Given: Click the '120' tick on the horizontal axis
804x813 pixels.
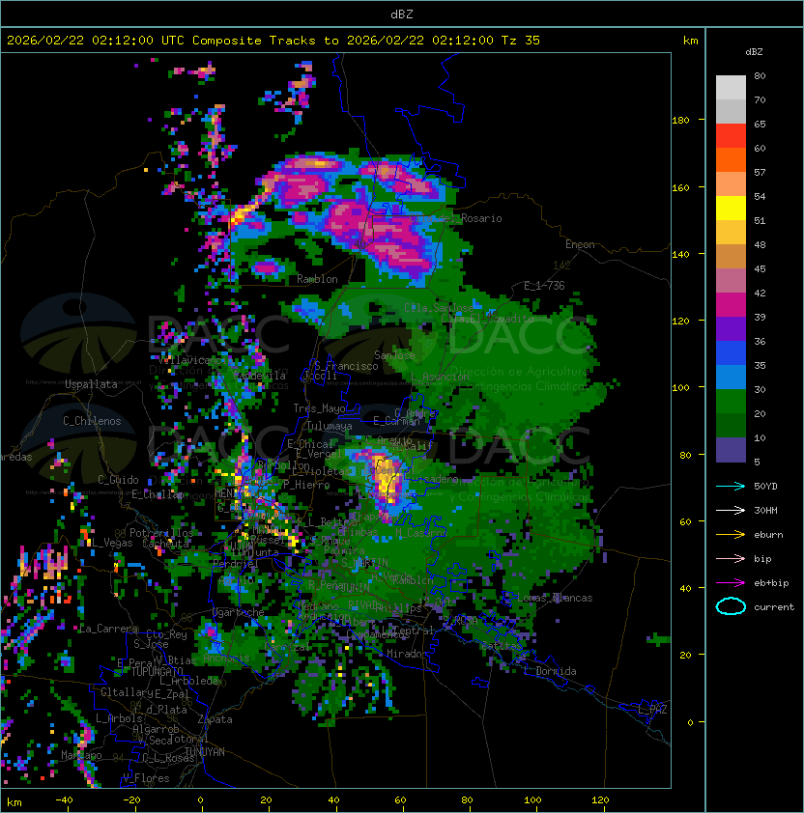Looking at the screenshot, I should 600,800.
